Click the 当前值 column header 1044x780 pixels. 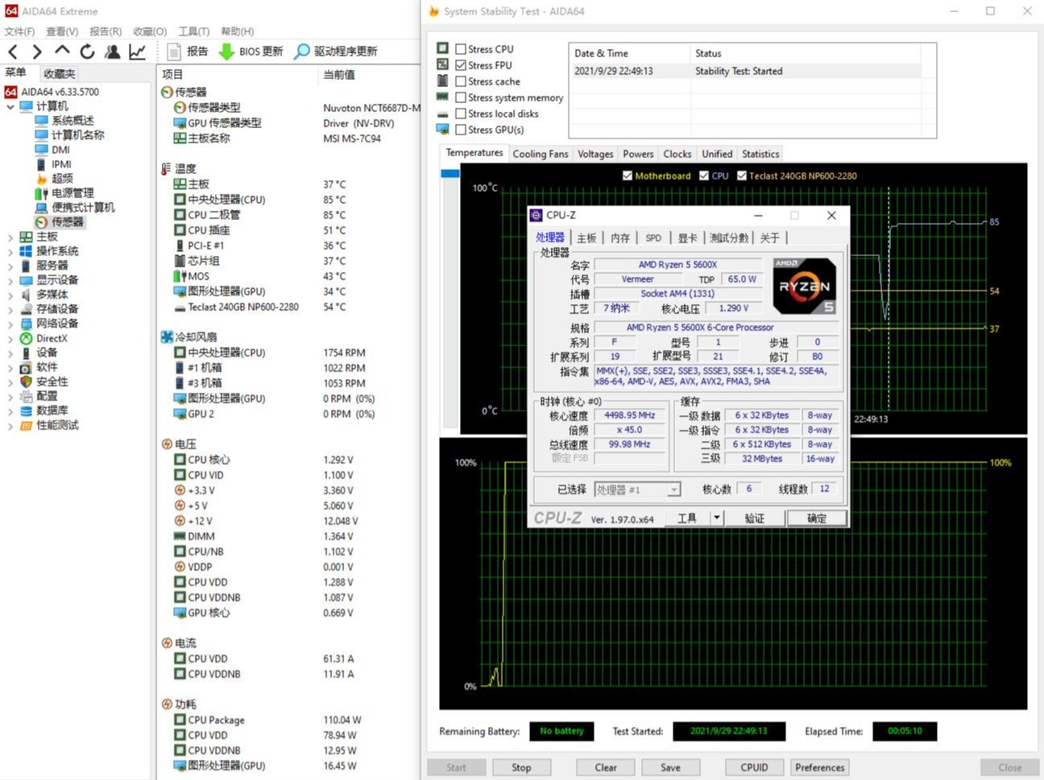(x=339, y=74)
